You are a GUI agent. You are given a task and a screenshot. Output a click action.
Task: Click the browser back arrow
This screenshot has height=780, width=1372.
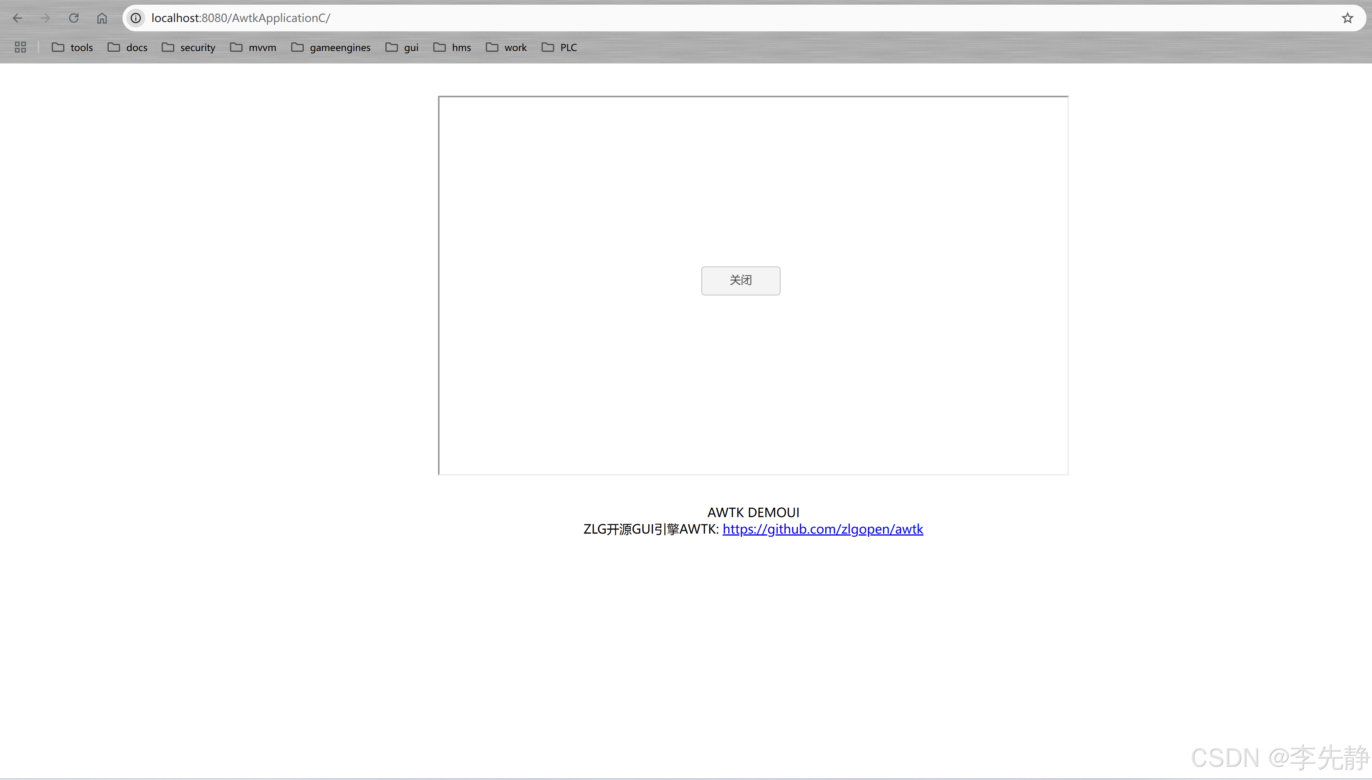pyautogui.click(x=17, y=18)
